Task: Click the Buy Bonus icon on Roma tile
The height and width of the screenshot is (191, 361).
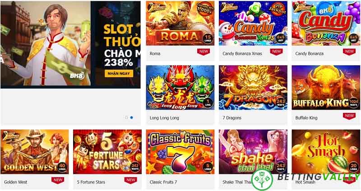Action: pyautogui.click(x=156, y=7)
